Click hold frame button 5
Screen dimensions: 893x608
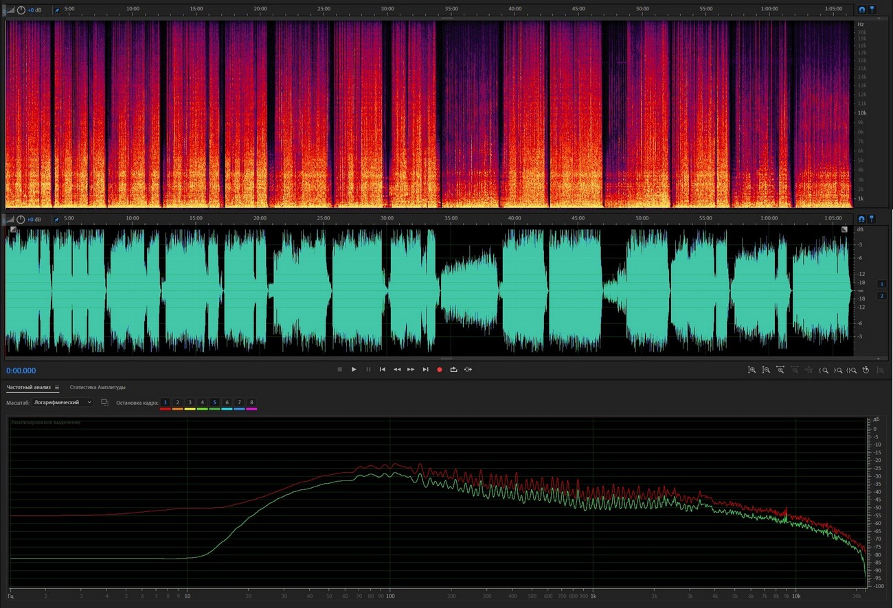point(214,402)
